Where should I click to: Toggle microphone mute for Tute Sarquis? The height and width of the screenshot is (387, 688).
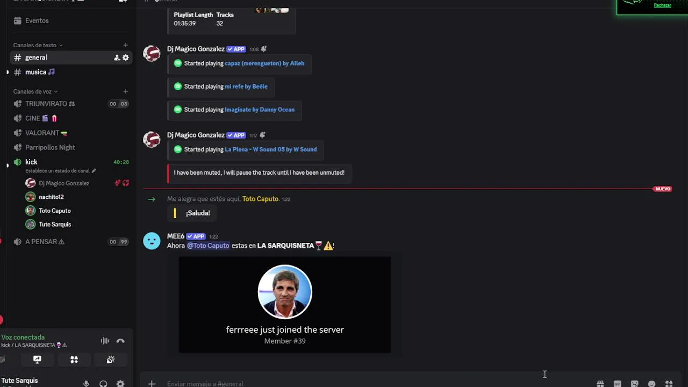tap(86, 384)
